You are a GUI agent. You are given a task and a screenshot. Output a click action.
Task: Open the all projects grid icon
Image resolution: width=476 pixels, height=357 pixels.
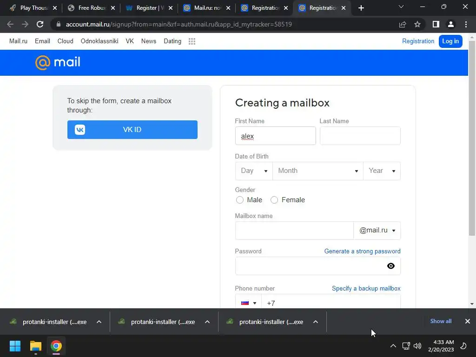click(x=192, y=41)
